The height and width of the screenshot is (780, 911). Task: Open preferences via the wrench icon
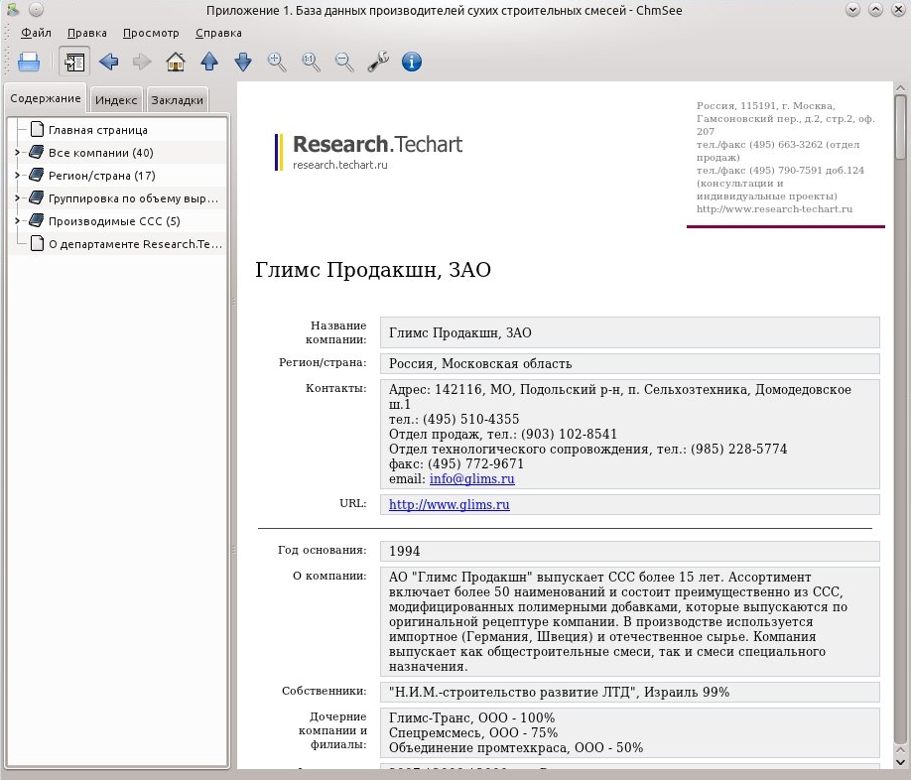(378, 62)
